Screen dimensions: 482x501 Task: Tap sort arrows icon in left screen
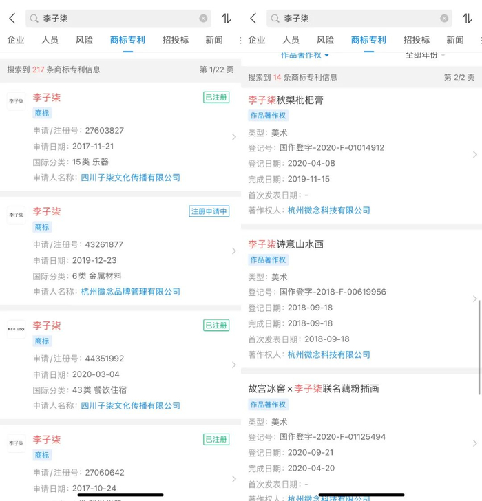coord(227,18)
